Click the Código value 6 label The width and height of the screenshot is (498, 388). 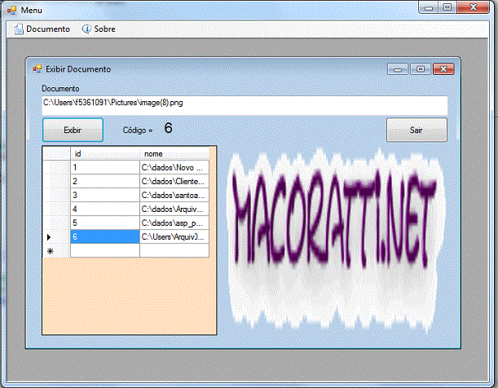coord(169,128)
